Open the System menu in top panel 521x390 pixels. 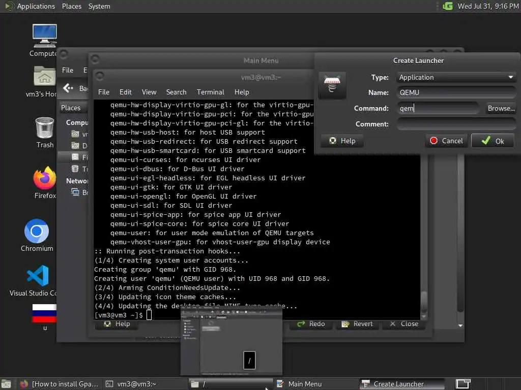[x=99, y=6]
